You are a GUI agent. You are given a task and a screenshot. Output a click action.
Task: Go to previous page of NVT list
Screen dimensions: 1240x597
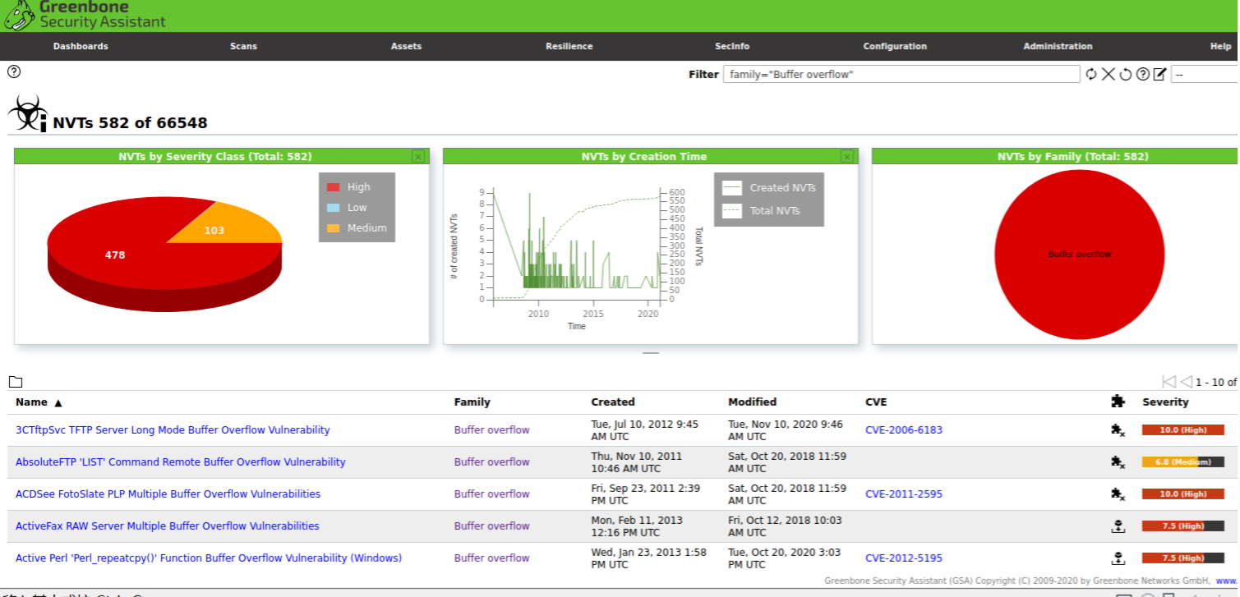click(1186, 382)
